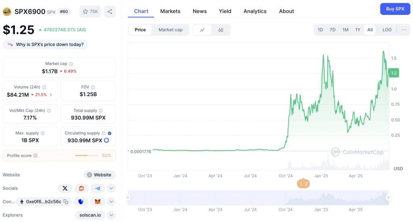Image resolution: width=413 pixels, height=222 pixels.
Task: Add SPX to watchlist via star 75K
Action: [x=90, y=12]
